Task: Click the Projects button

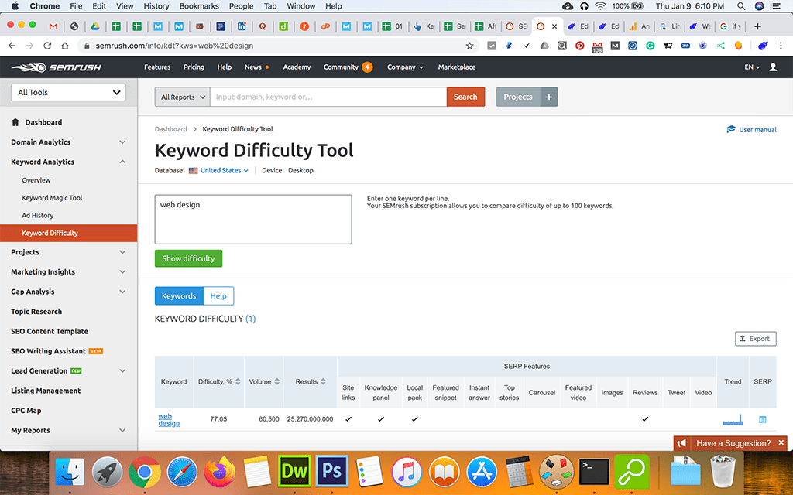Action: pos(518,97)
